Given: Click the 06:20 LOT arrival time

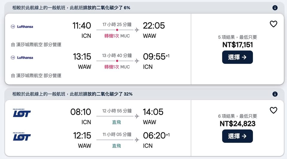Looking at the screenshot, I should (x=154, y=136).
